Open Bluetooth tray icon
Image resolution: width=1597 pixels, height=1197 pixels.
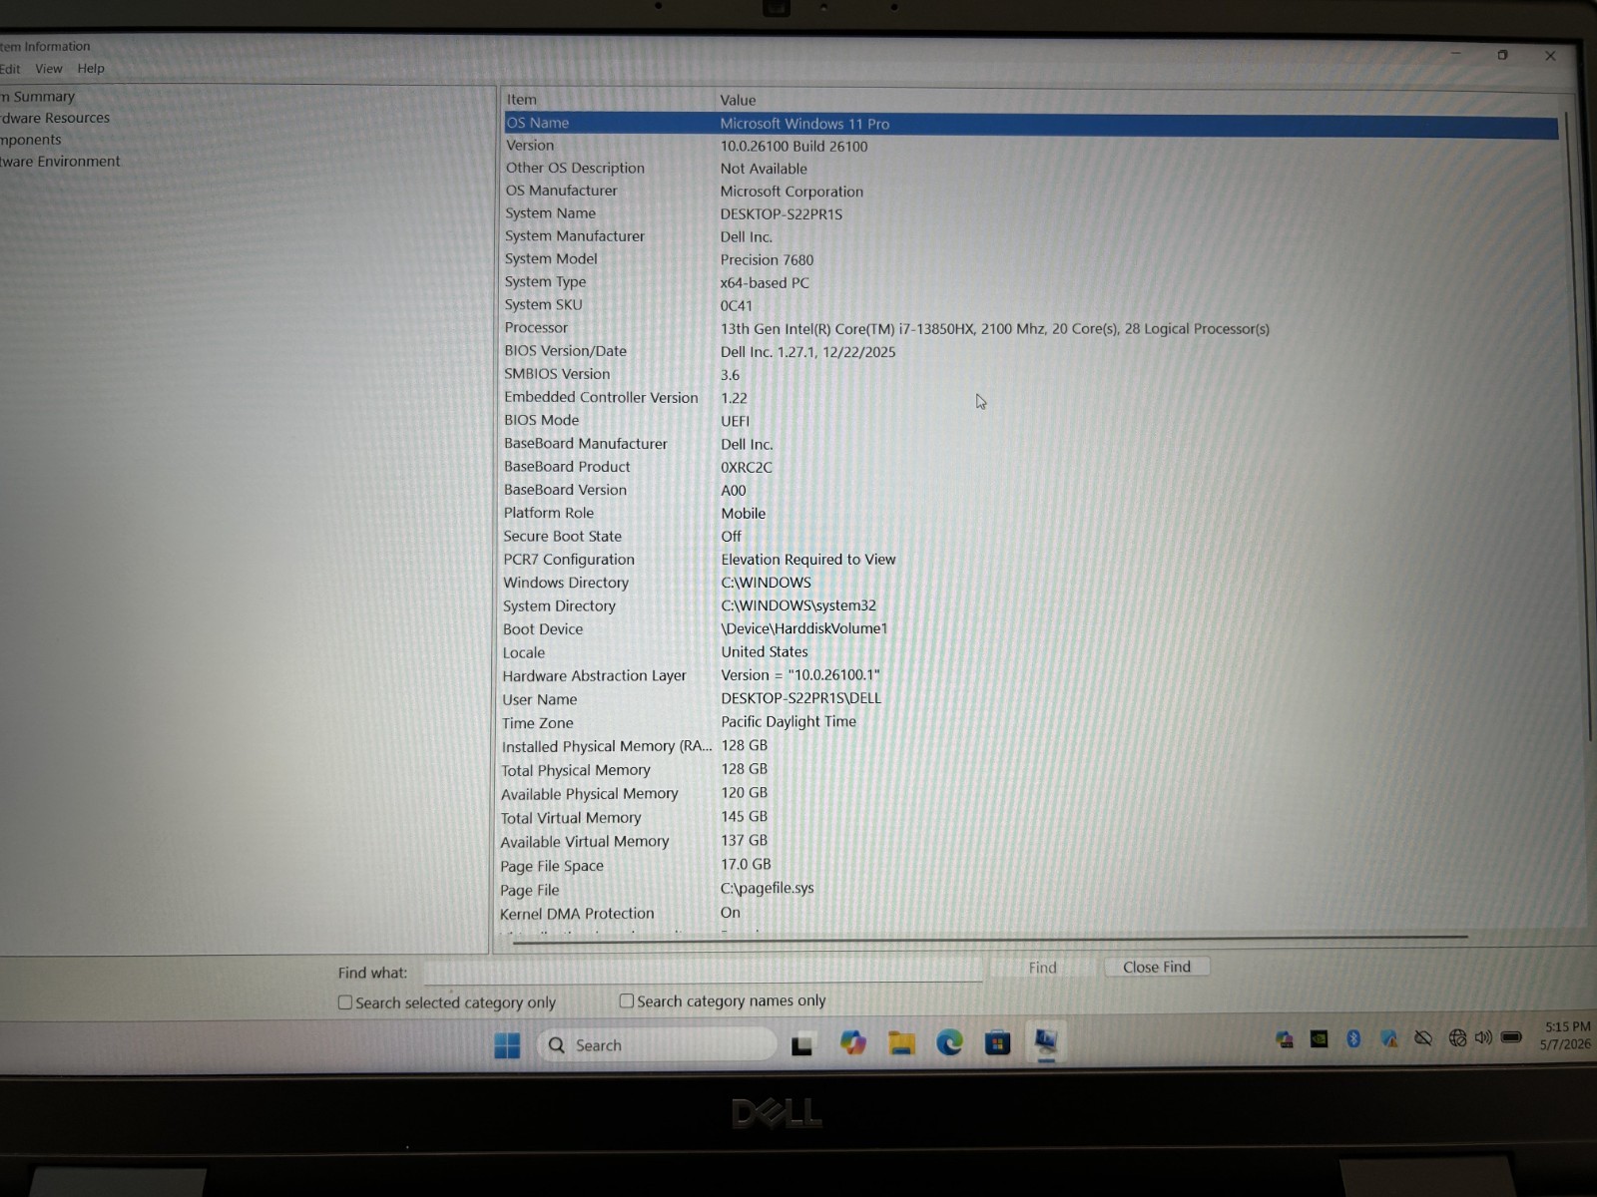click(1353, 1038)
